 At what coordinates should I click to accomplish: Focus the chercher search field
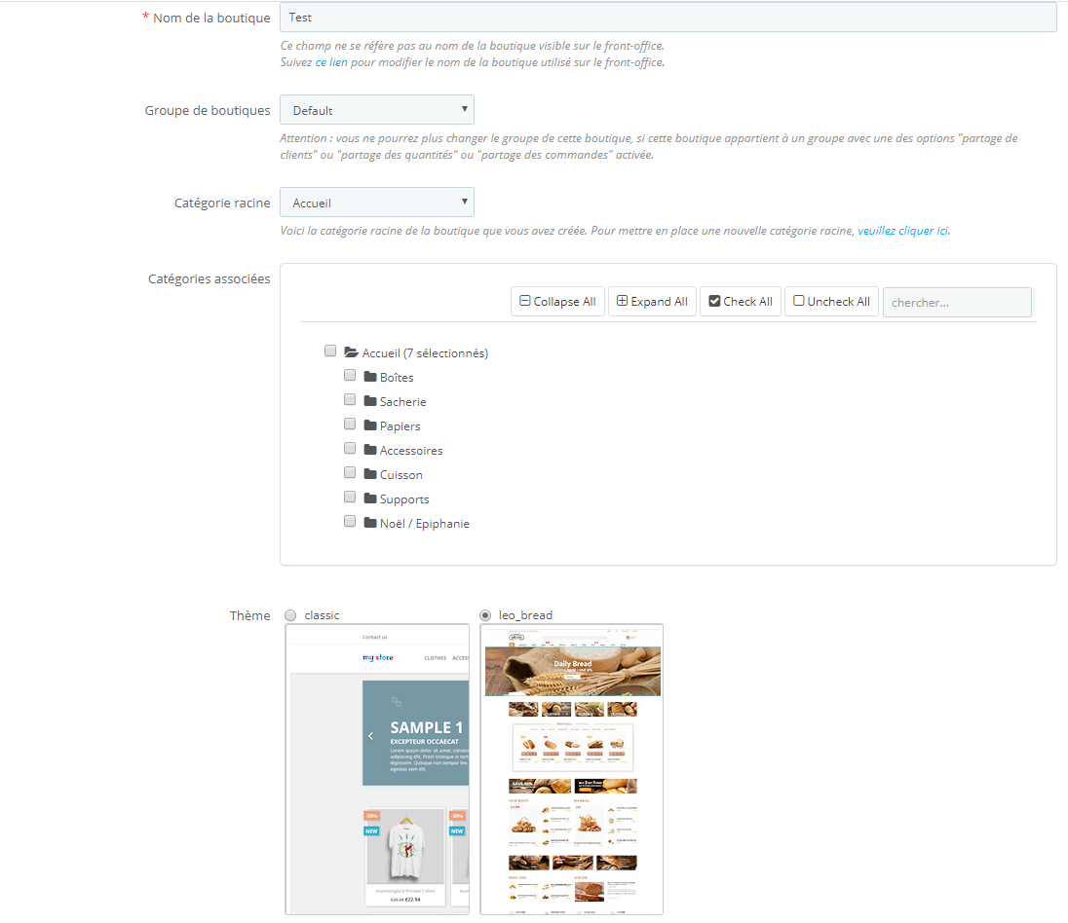957,302
